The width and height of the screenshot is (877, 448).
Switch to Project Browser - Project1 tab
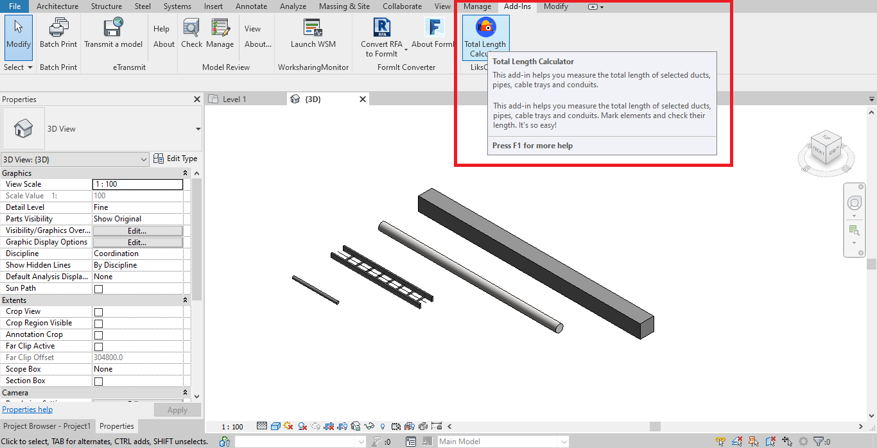tap(48, 426)
